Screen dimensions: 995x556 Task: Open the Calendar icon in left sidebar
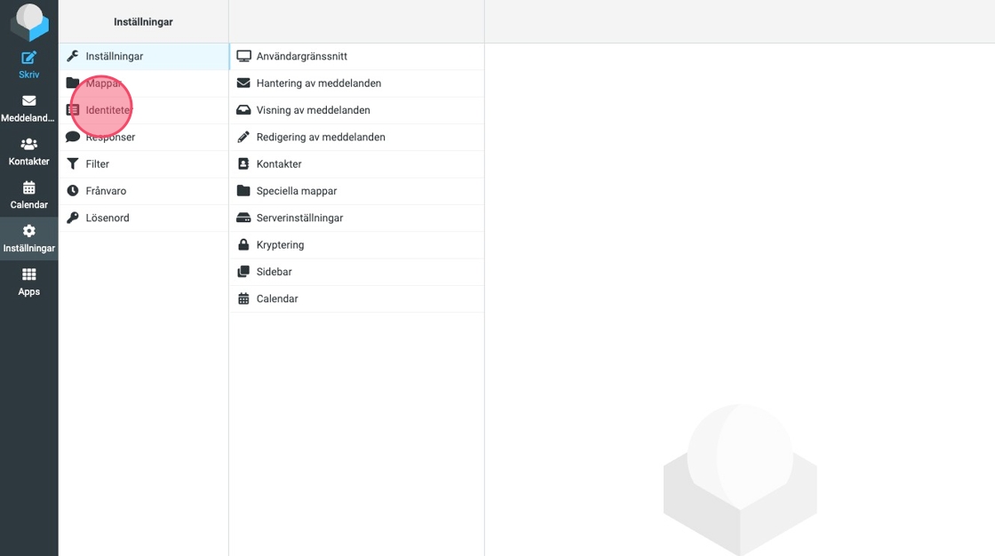tap(28, 188)
